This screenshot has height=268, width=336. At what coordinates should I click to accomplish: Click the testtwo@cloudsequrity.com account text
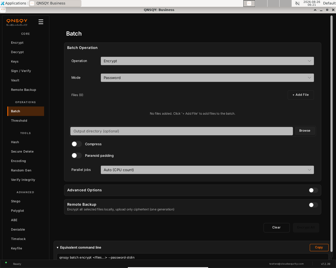click(286, 264)
